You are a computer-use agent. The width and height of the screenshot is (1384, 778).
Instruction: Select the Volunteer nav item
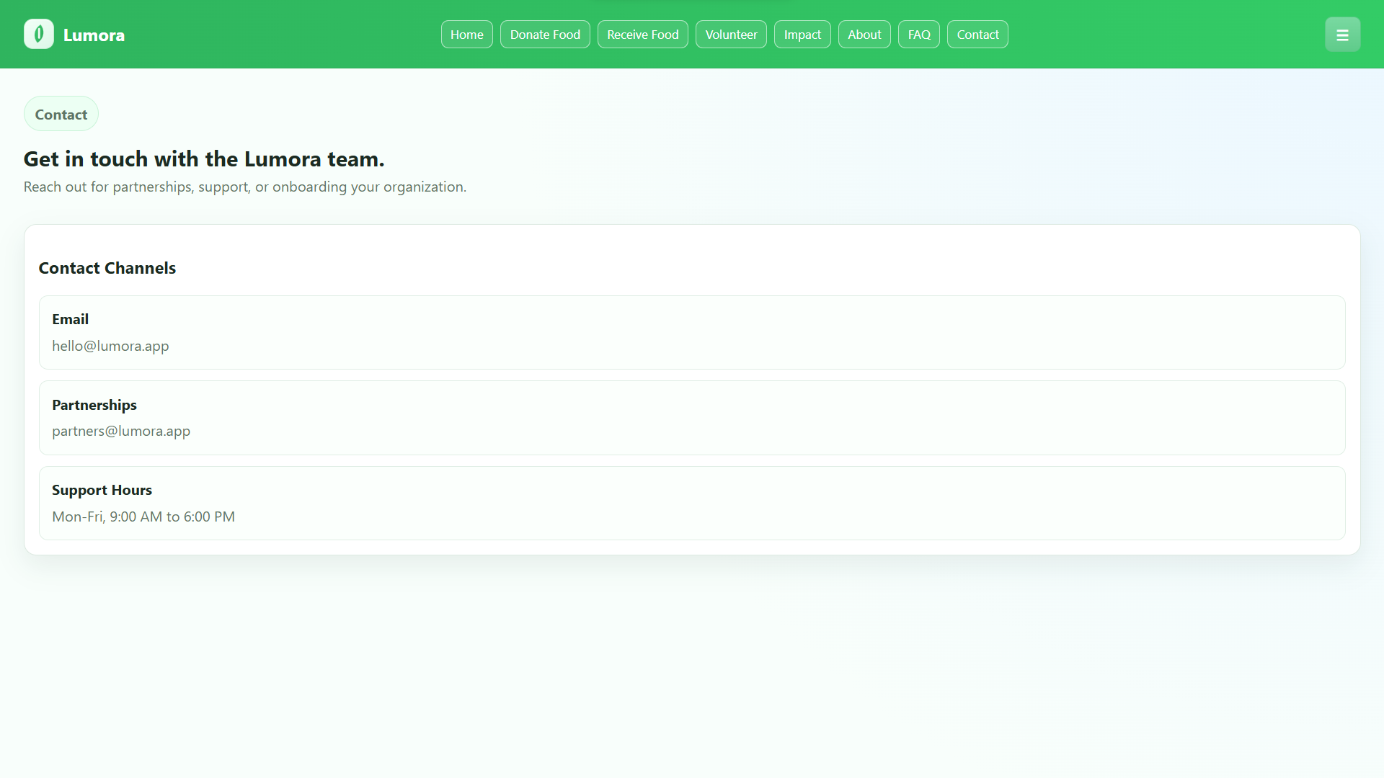click(731, 35)
